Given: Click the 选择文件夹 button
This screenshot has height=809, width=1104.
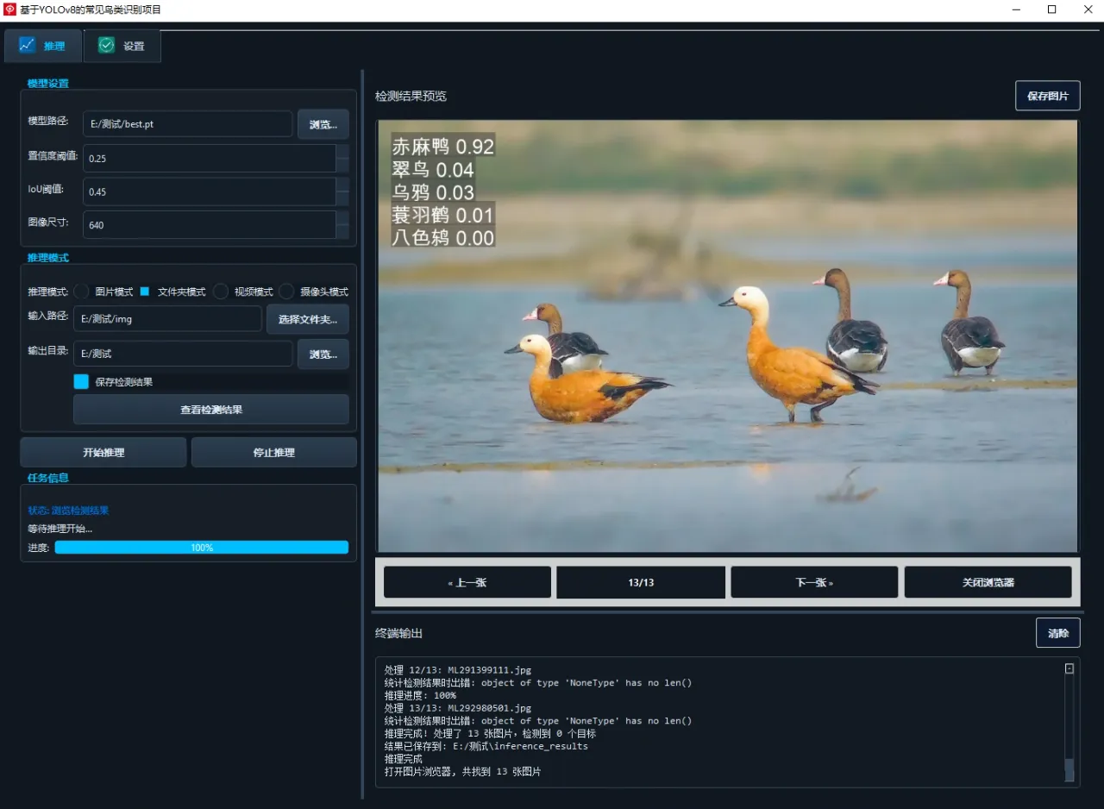Looking at the screenshot, I should click(x=308, y=319).
